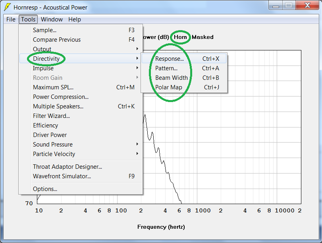Click the Frequency (hertz) axis label
This screenshot has width=322, height=243.
tap(161, 227)
